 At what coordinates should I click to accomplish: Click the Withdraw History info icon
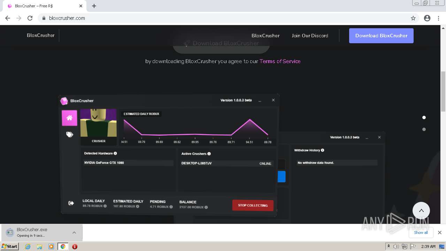tap(322, 150)
